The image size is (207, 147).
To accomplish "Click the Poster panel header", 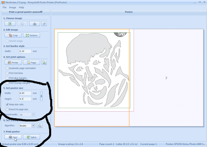I will tap(129, 12).
